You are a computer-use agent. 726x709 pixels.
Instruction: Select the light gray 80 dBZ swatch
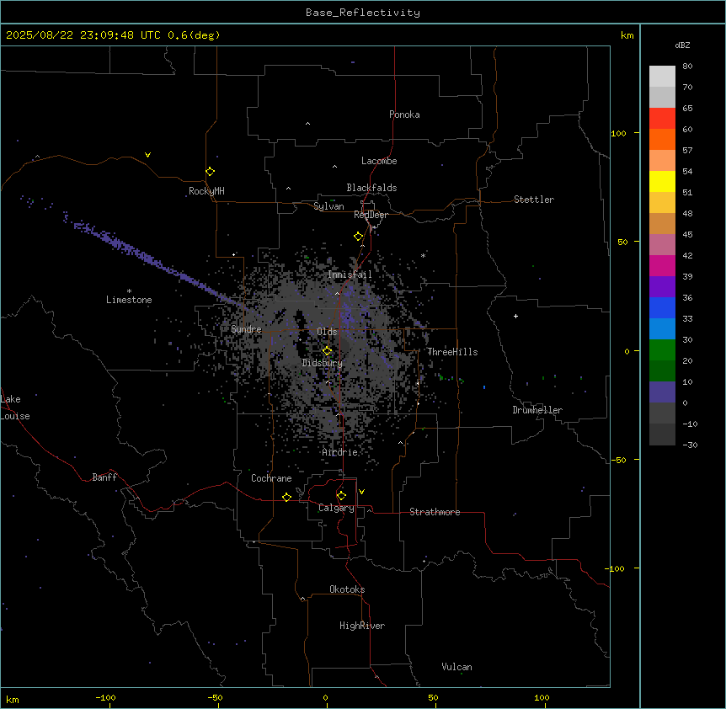click(662, 77)
